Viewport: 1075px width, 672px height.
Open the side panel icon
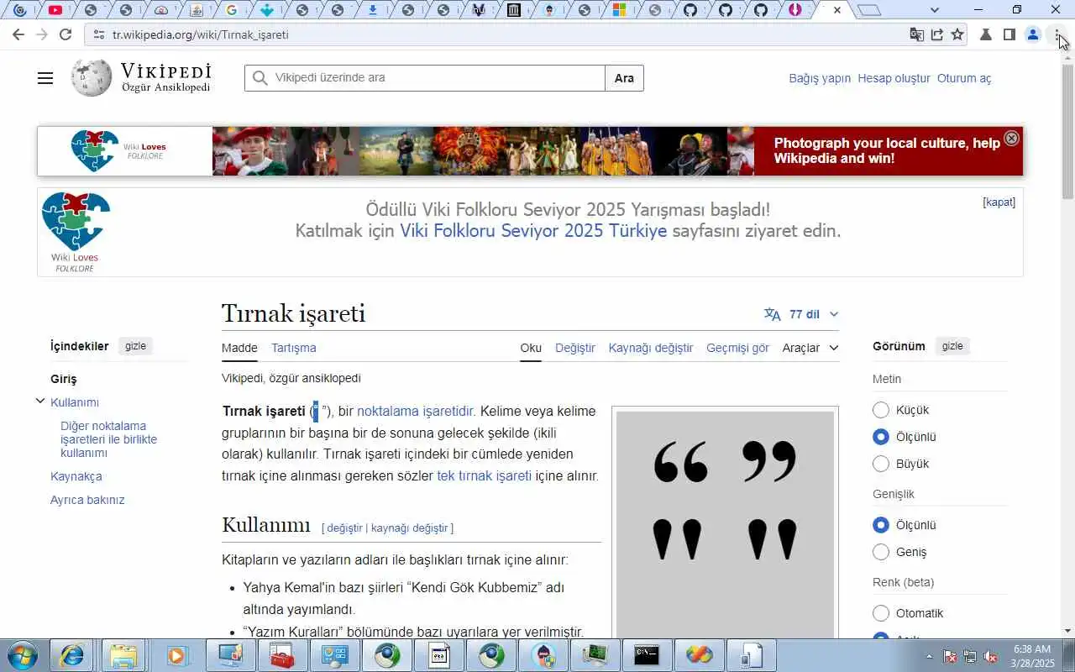tap(1009, 34)
